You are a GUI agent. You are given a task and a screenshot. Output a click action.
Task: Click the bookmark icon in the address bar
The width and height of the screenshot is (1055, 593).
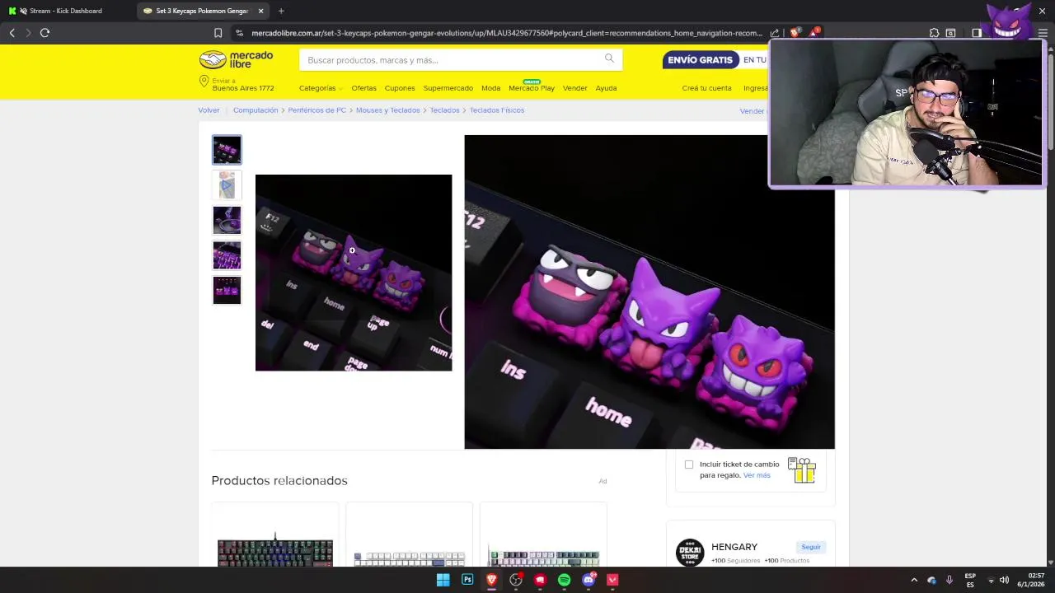(218, 33)
